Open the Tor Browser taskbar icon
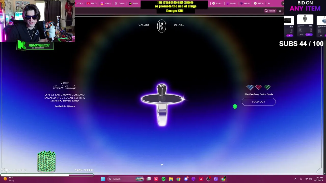Image resolution: width=326 pixels, height=183 pixels. click(193, 179)
